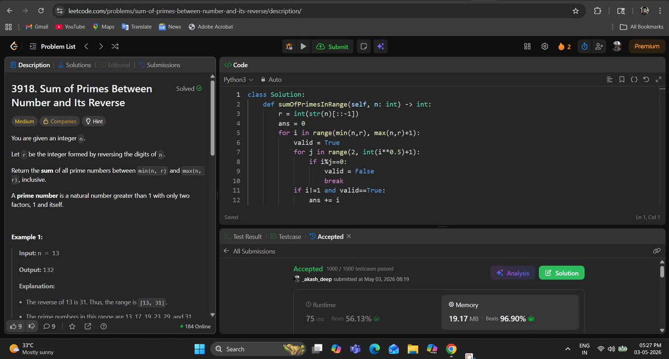
Task: Open the Medium difficulty tag
Action: coord(24,121)
